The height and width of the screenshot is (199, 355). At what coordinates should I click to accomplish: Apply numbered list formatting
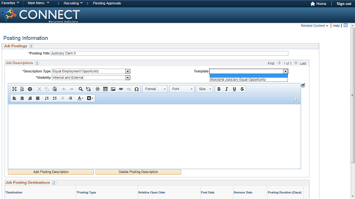coord(47,98)
